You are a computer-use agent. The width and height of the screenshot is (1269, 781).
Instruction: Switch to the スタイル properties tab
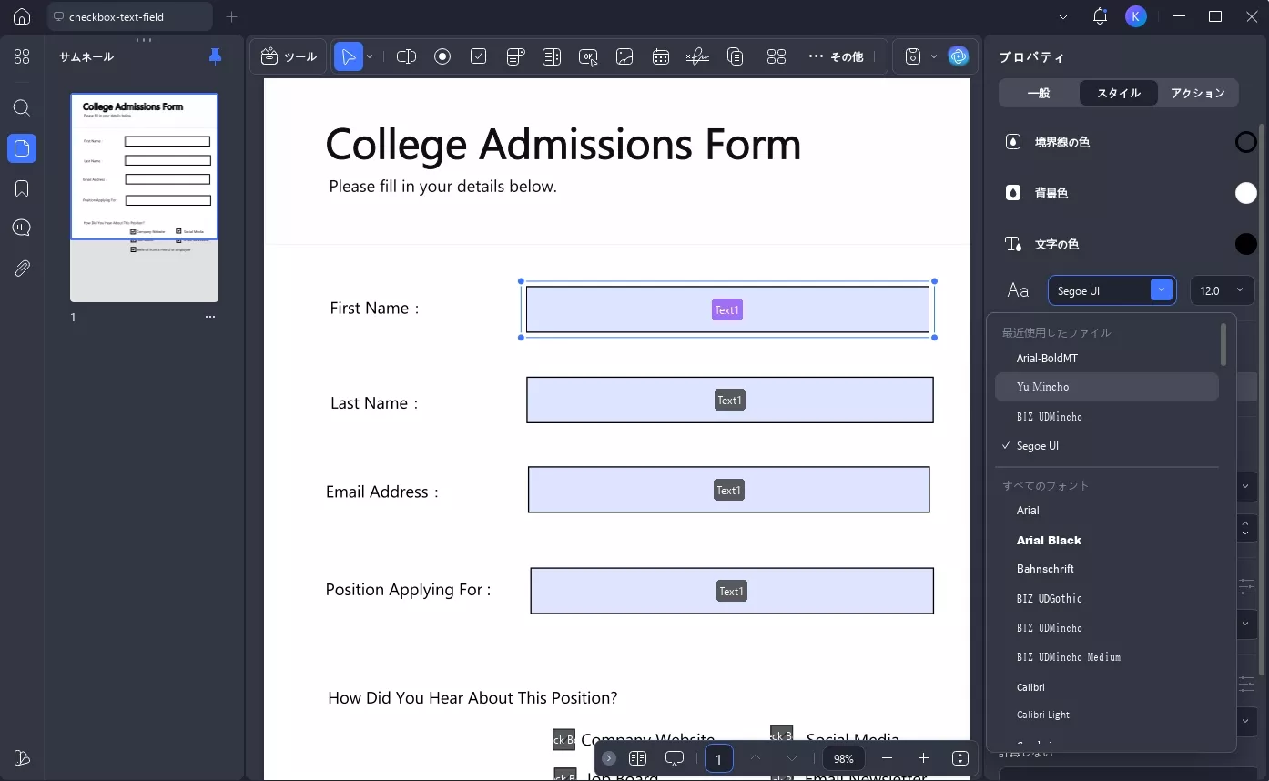(x=1118, y=93)
